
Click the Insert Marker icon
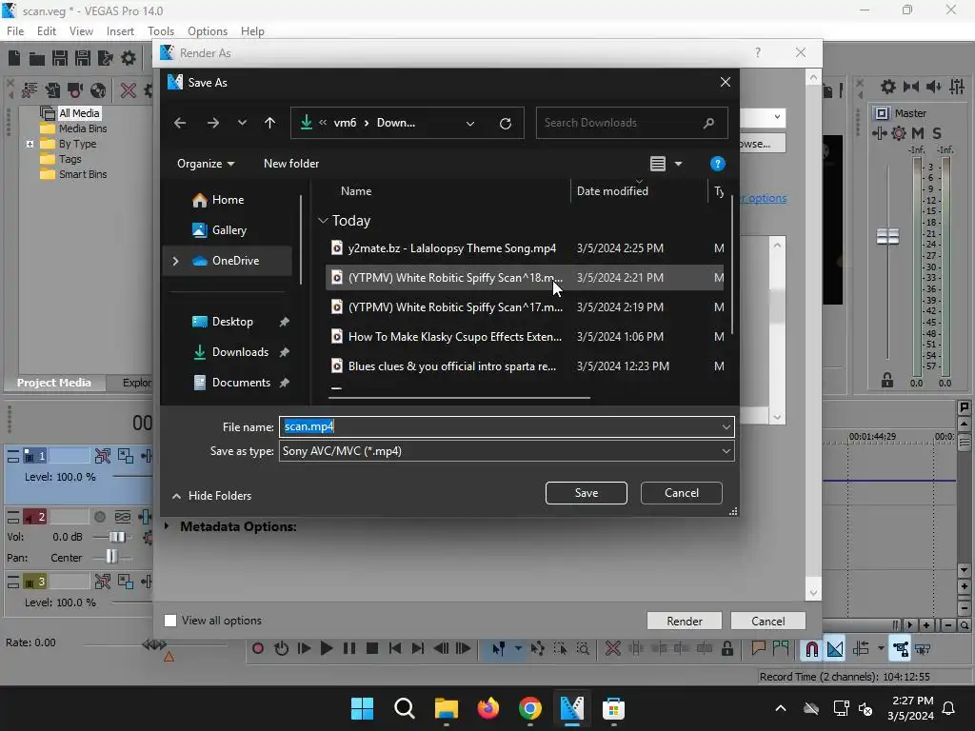point(759,649)
